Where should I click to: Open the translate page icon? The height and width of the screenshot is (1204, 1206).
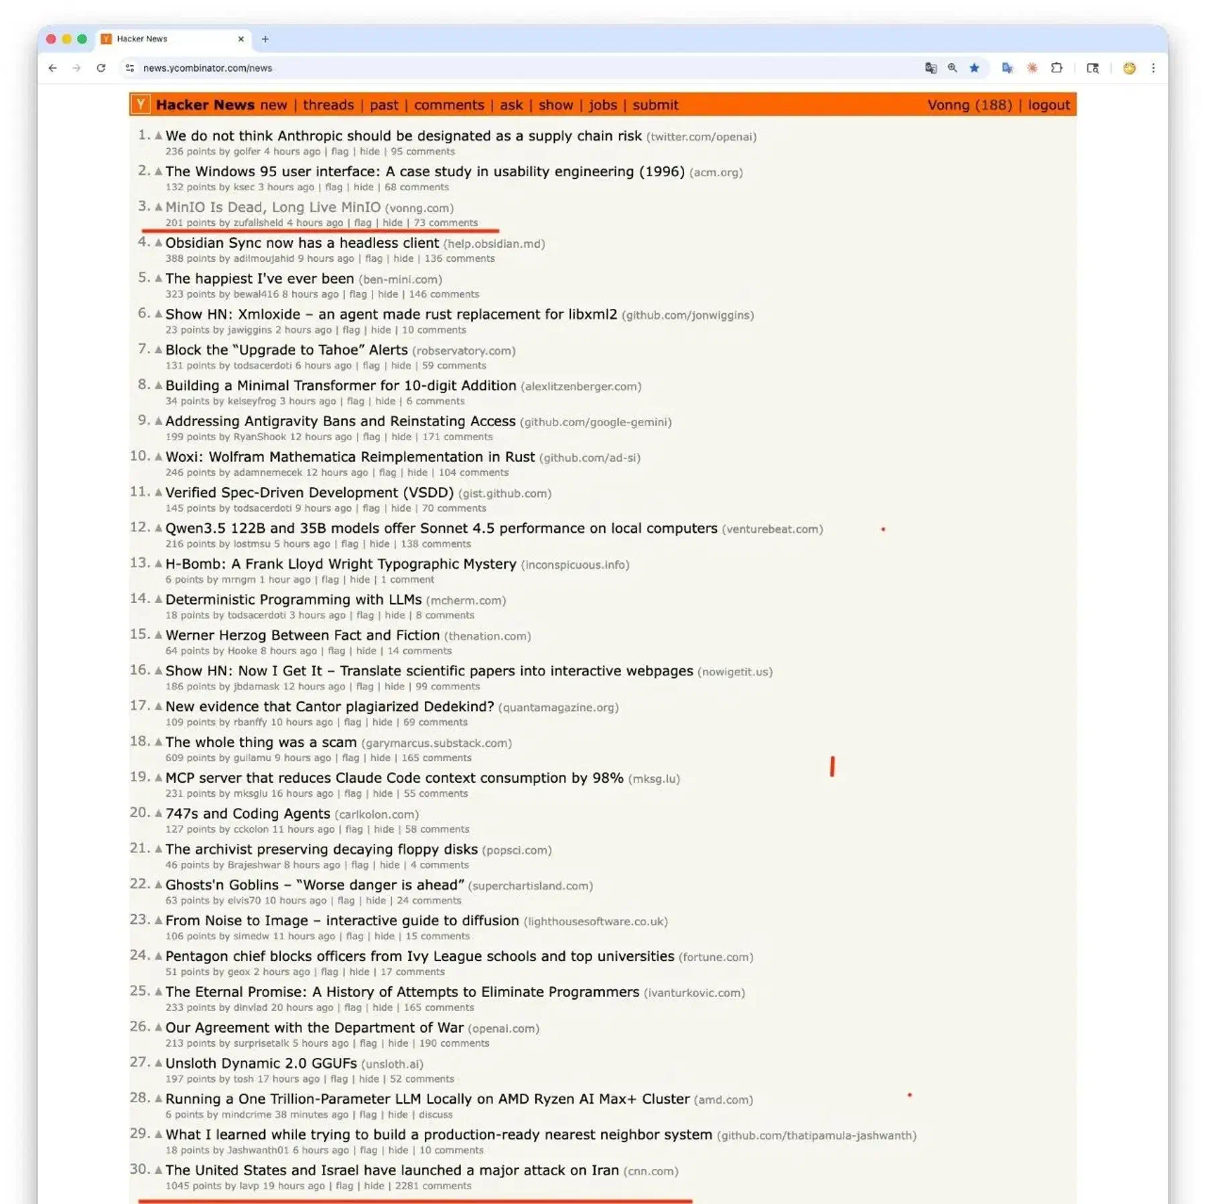click(x=931, y=68)
